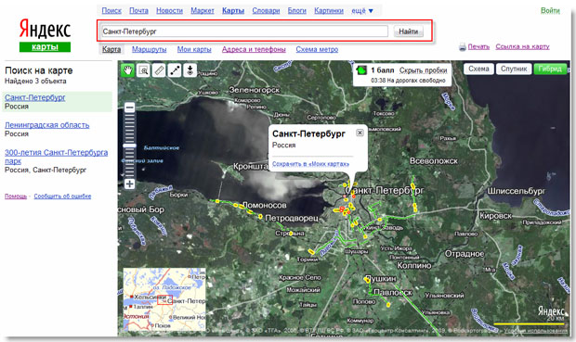Open Почта in top navigation

[138, 10]
